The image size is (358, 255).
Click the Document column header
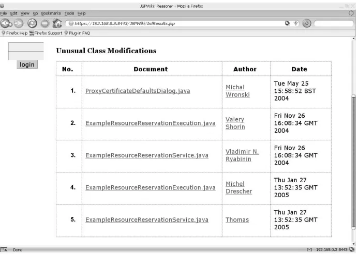pos(151,69)
